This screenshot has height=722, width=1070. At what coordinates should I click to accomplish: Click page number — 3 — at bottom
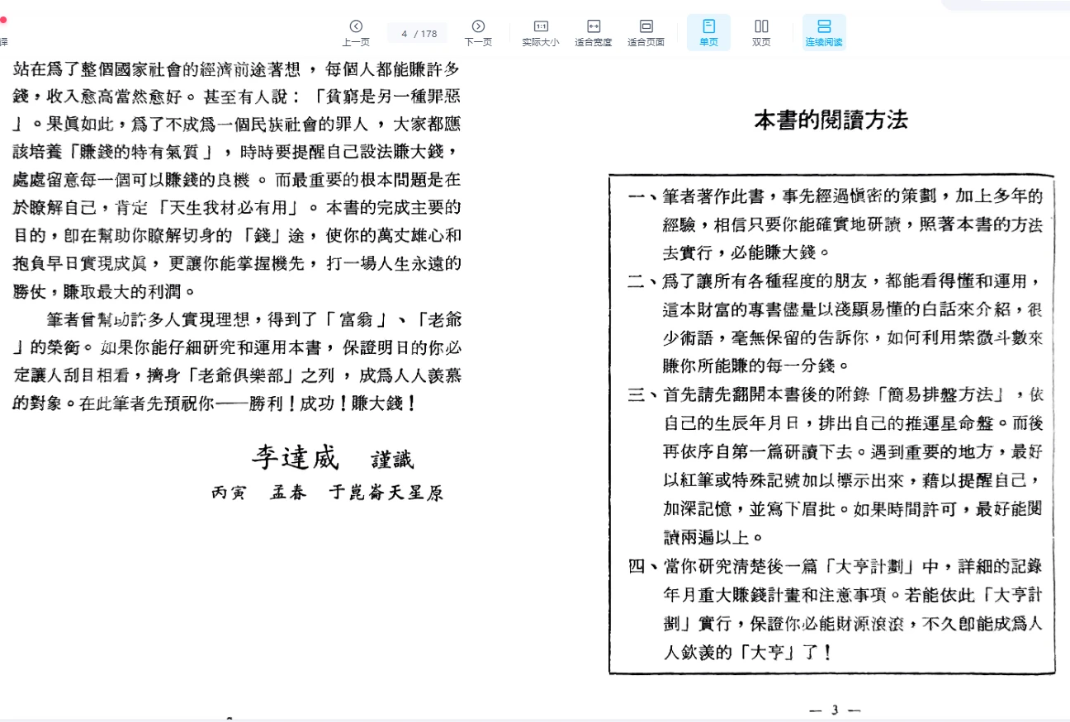click(835, 710)
